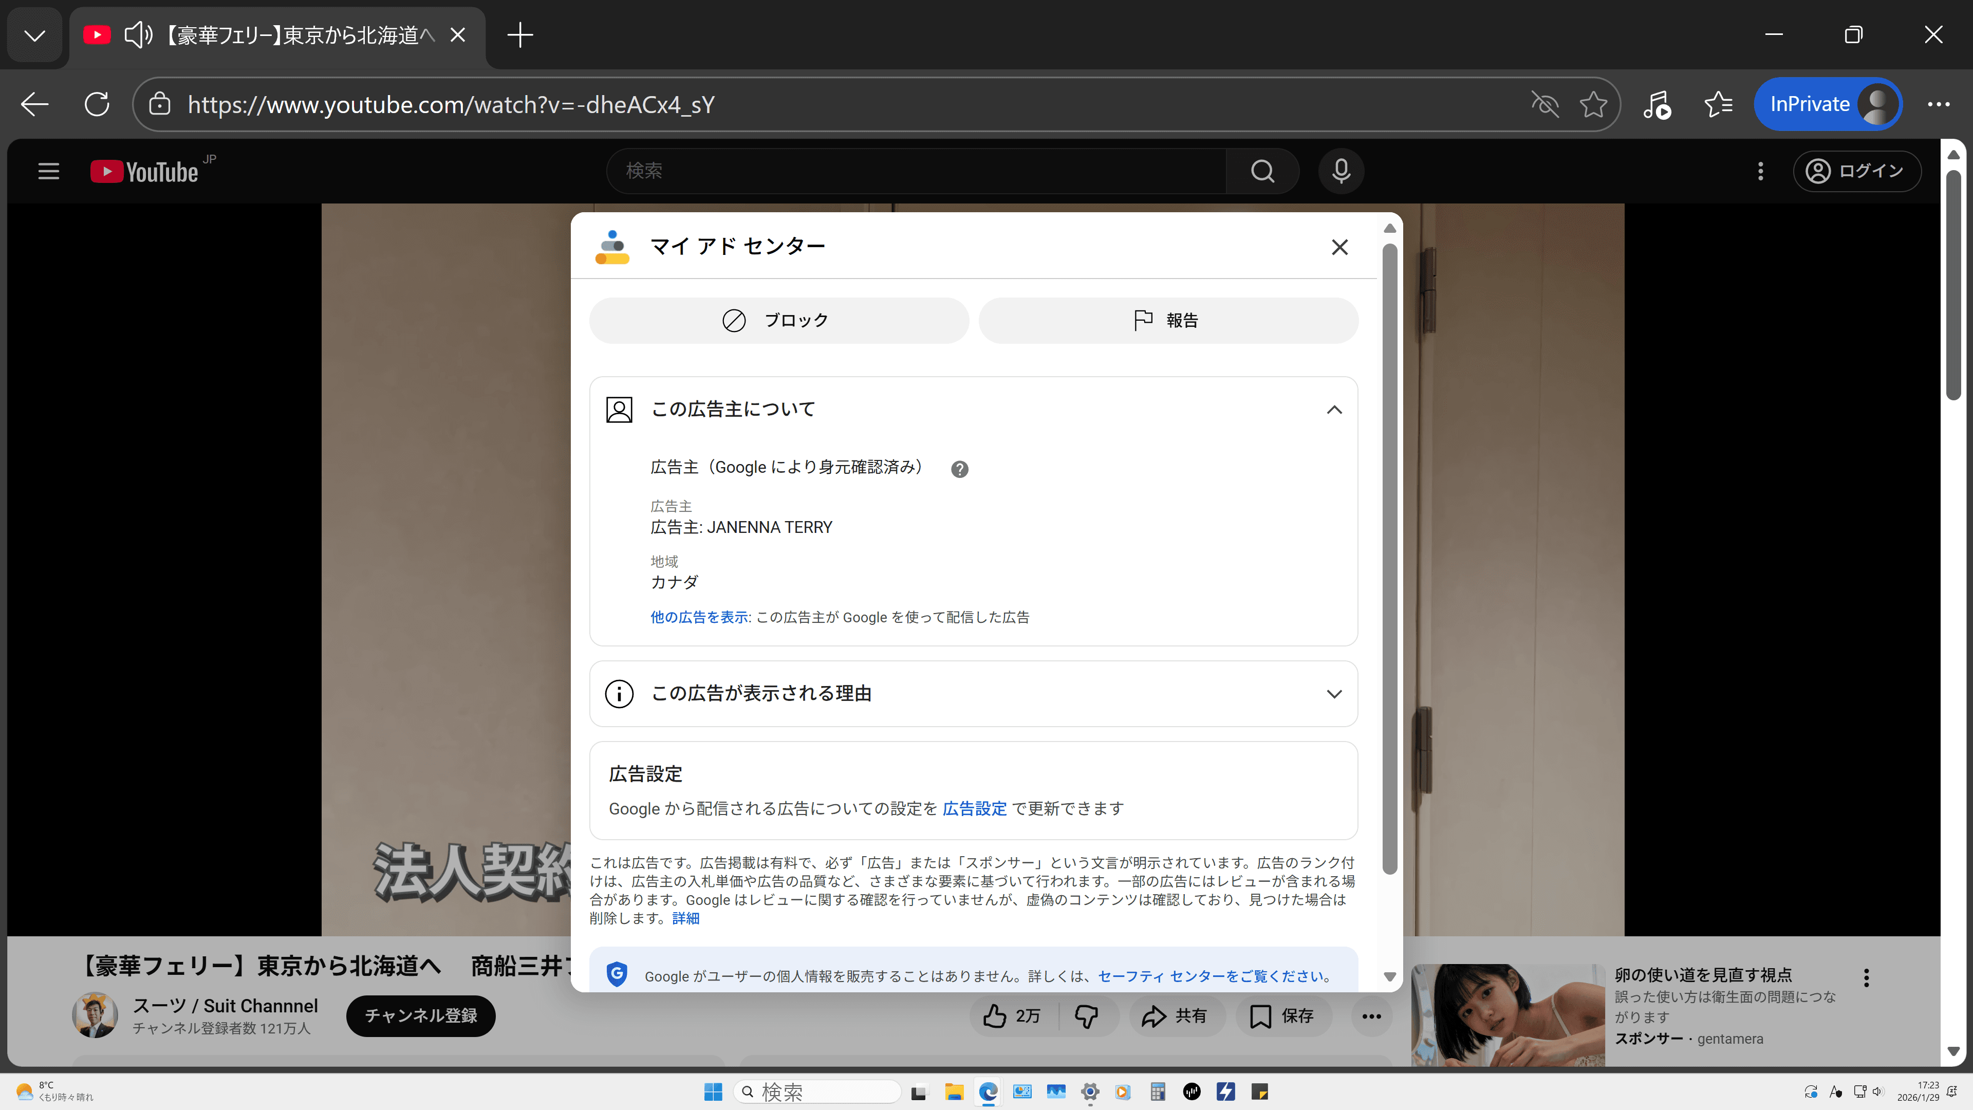Click the address bar URL
Image resolution: width=1973 pixels, height=1110 pixels.
pyautogui.click(x=451, y=104)
